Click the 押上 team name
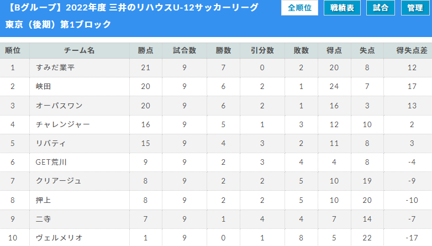The height and width of the screenshot is (246, 432). 43,200
